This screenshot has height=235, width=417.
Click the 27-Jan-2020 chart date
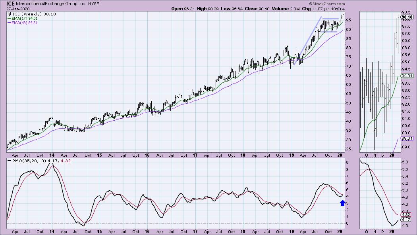coord(18,9)
